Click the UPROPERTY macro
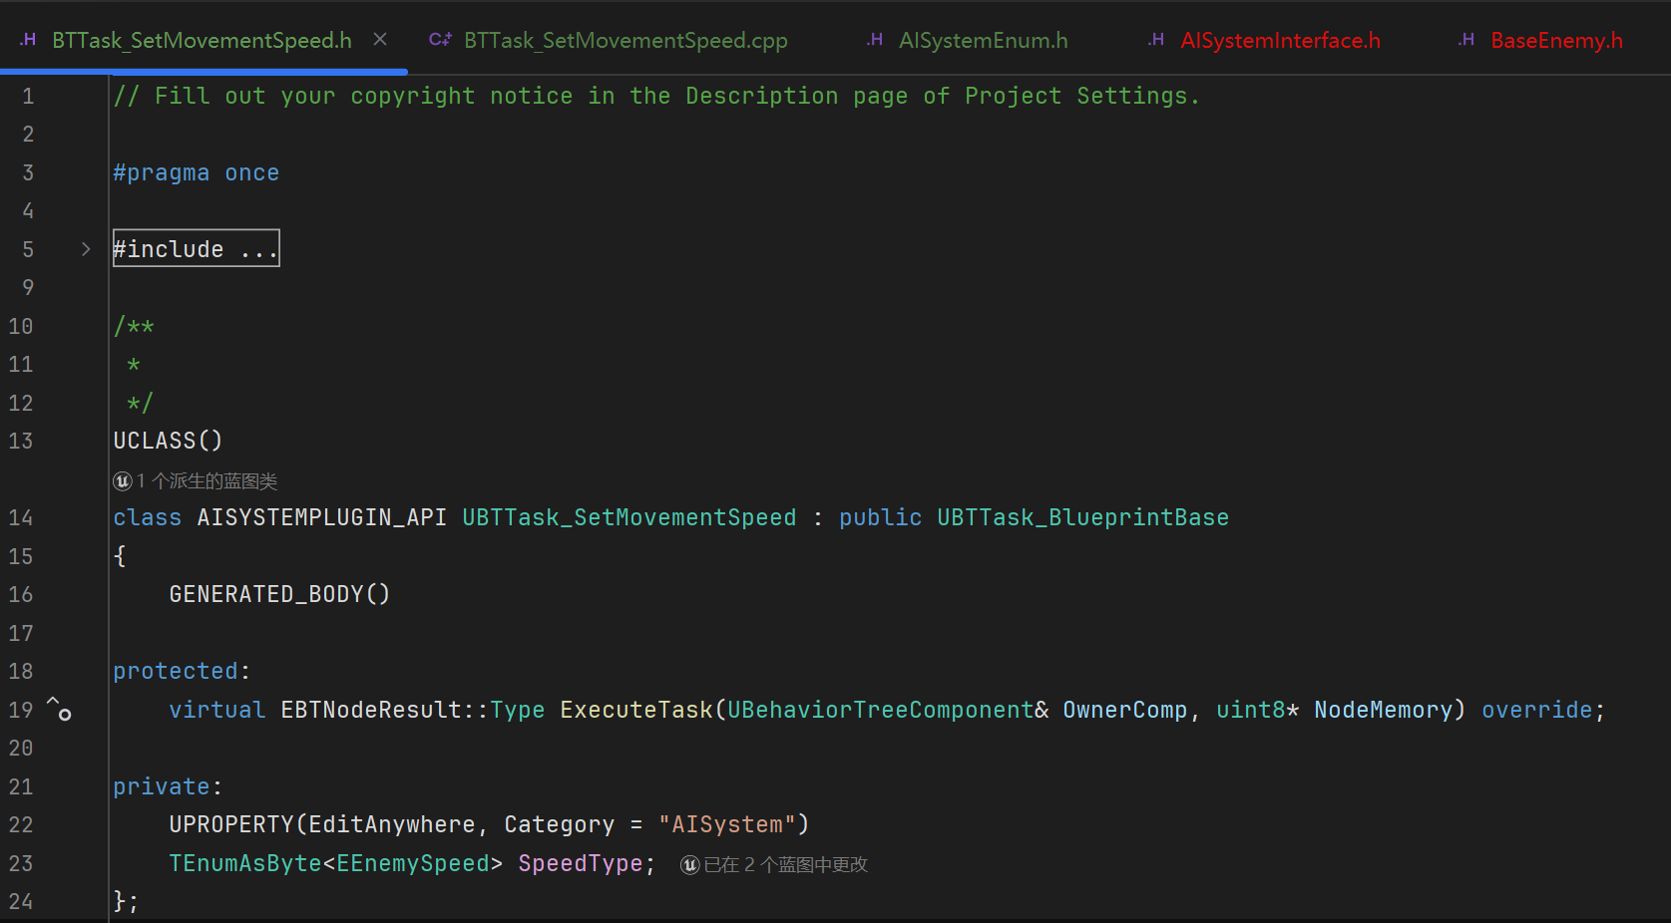The height and width of the screenshot is (923, 1671). coord(230,824)
